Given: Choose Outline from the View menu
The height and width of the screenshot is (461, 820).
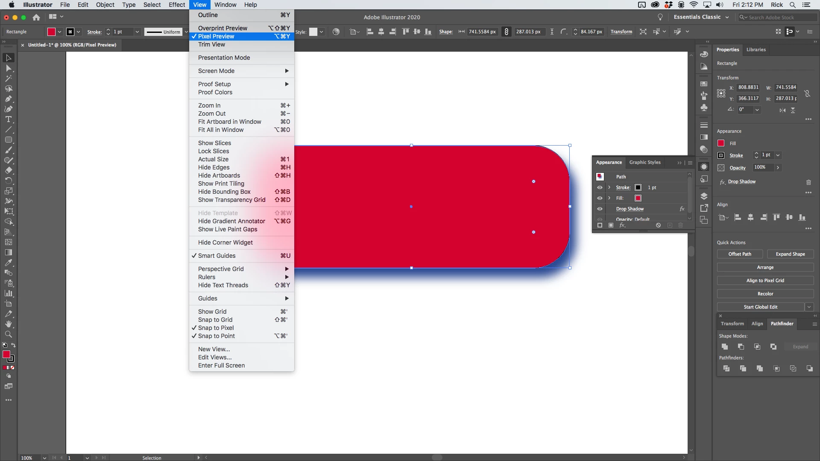Looking at the screenshot, I should click(208, 15).
